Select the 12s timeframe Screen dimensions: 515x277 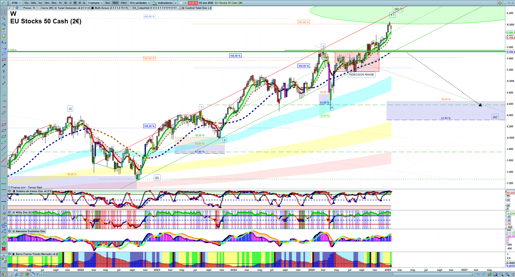(x=26, y=3)
